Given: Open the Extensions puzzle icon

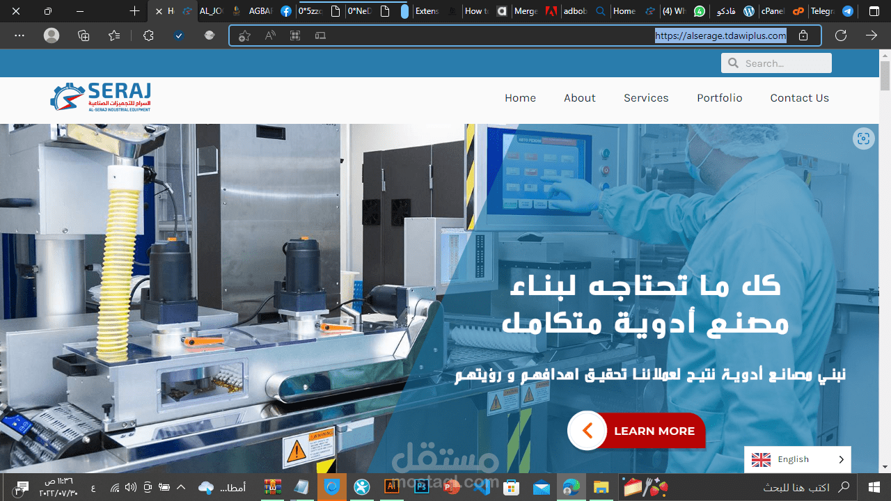Looking at the screenshot, I should tap(148, 35).
